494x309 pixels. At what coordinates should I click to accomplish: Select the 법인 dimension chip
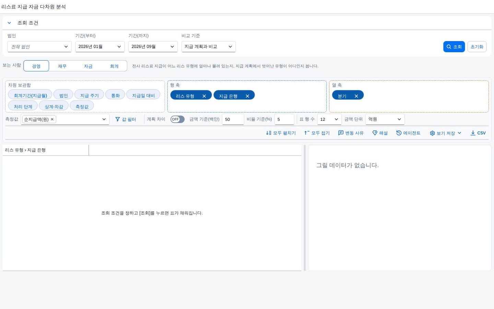(63, 95)
